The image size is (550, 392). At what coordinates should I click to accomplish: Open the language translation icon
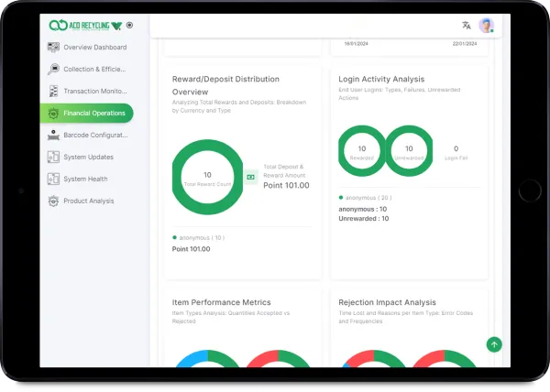click(467, 26)
